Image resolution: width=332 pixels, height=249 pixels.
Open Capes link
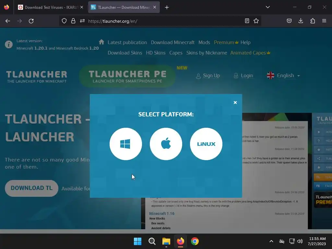176,53
